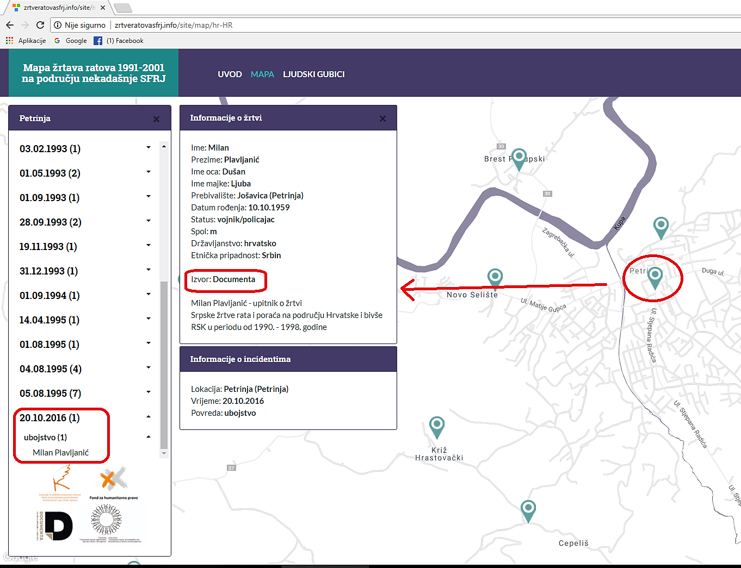Select victim Milan Plavljanić in list
This screenshot has height=568, width=741.
pyautogui.click(x=60, y=453)
